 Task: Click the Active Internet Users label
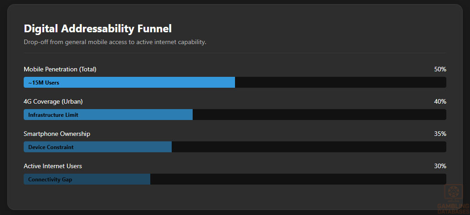pos(53,166)
